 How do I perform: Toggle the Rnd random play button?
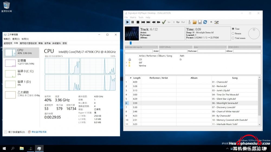click(x=183, y=22)
